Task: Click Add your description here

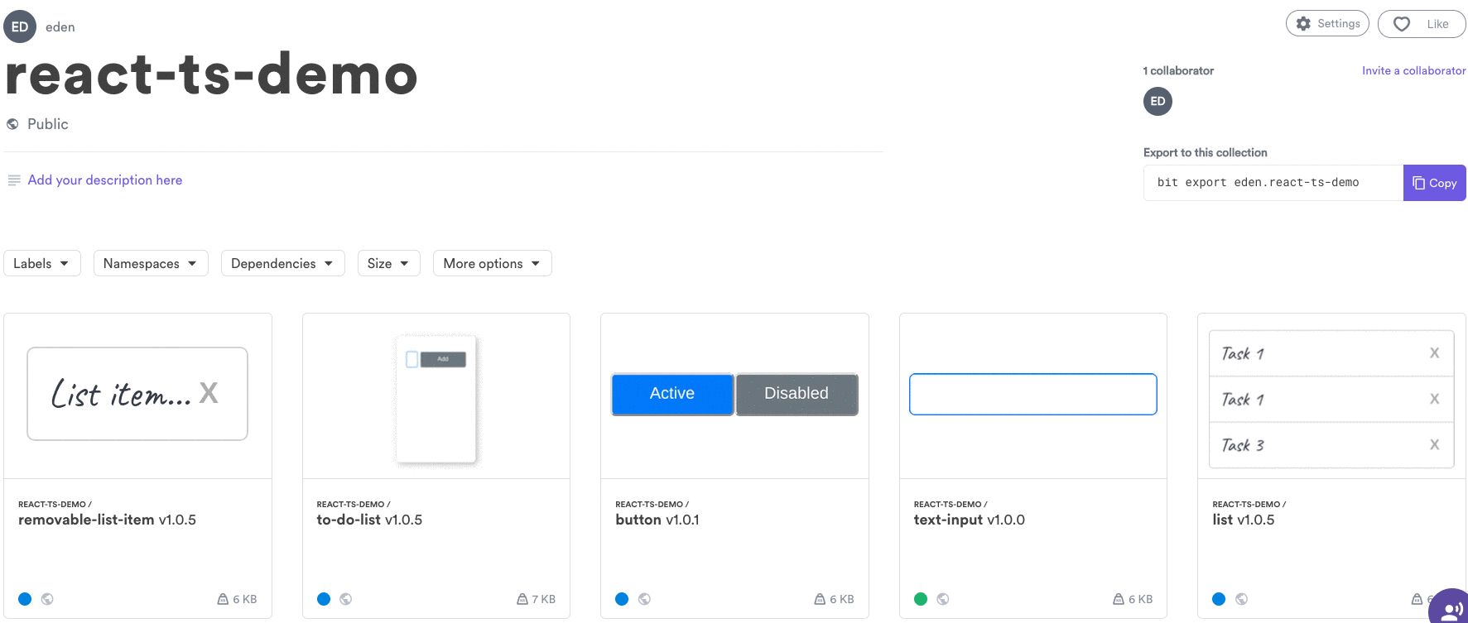Action: click(x=105, y=180)
